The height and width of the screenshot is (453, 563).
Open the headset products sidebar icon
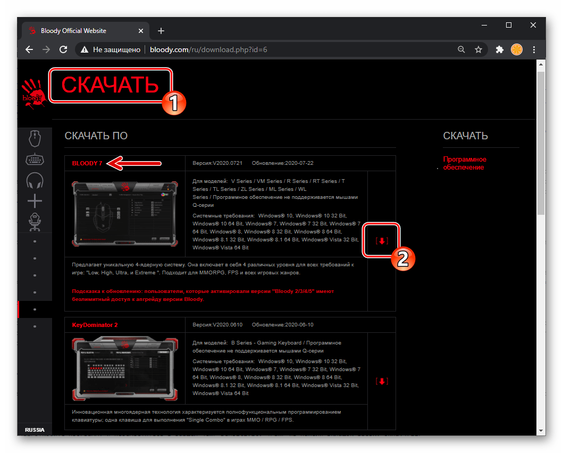pos(35,180)
